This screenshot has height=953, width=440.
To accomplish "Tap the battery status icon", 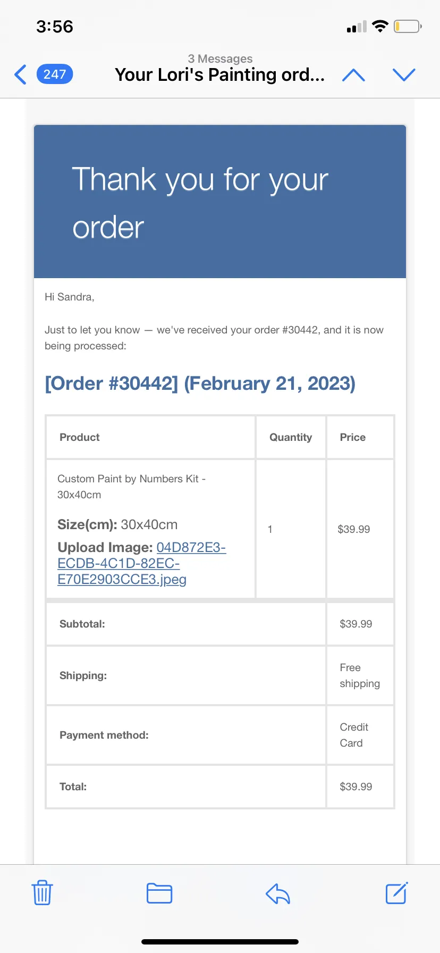I will [x=408, y=26].
